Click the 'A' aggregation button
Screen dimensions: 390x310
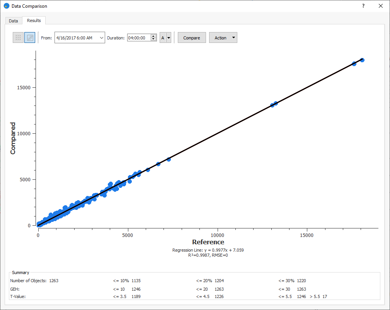click(163, 38)
